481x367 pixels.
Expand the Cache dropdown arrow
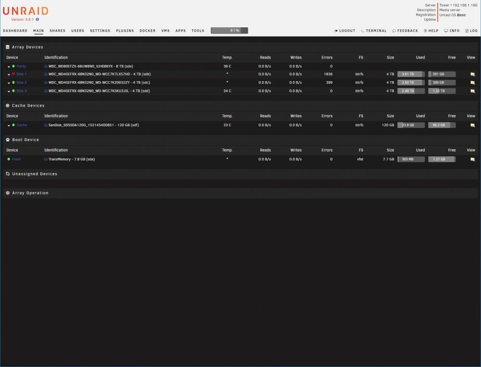(x=9, y=125)
